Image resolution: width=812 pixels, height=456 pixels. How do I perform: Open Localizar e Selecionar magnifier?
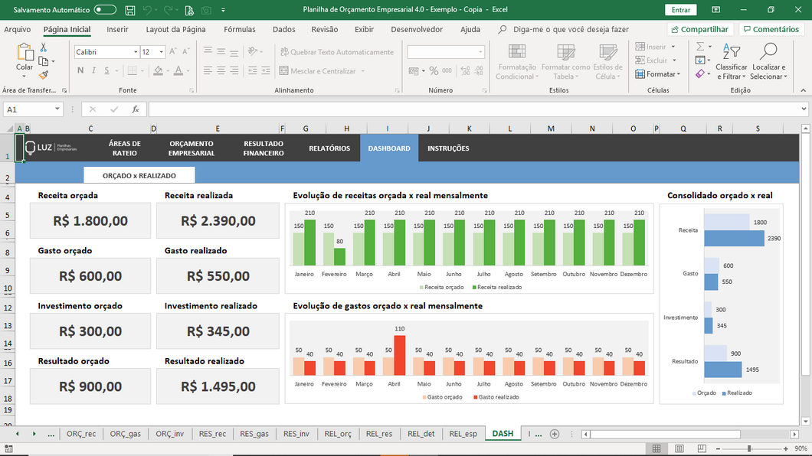tap(767, 54)
